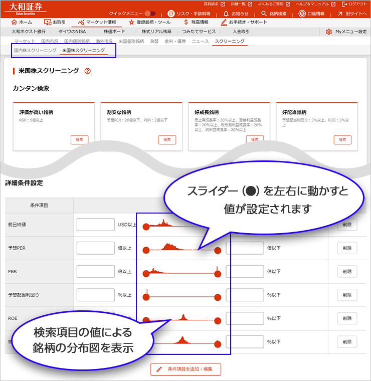Click the help question mark icon
Viewport: 371px width, 381px height.
87,71
